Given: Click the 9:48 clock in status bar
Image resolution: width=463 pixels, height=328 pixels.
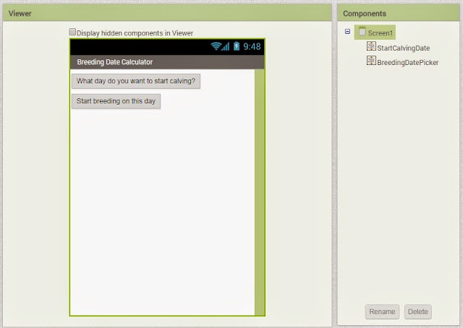Looking at the screenshot, I should point(252,46).
